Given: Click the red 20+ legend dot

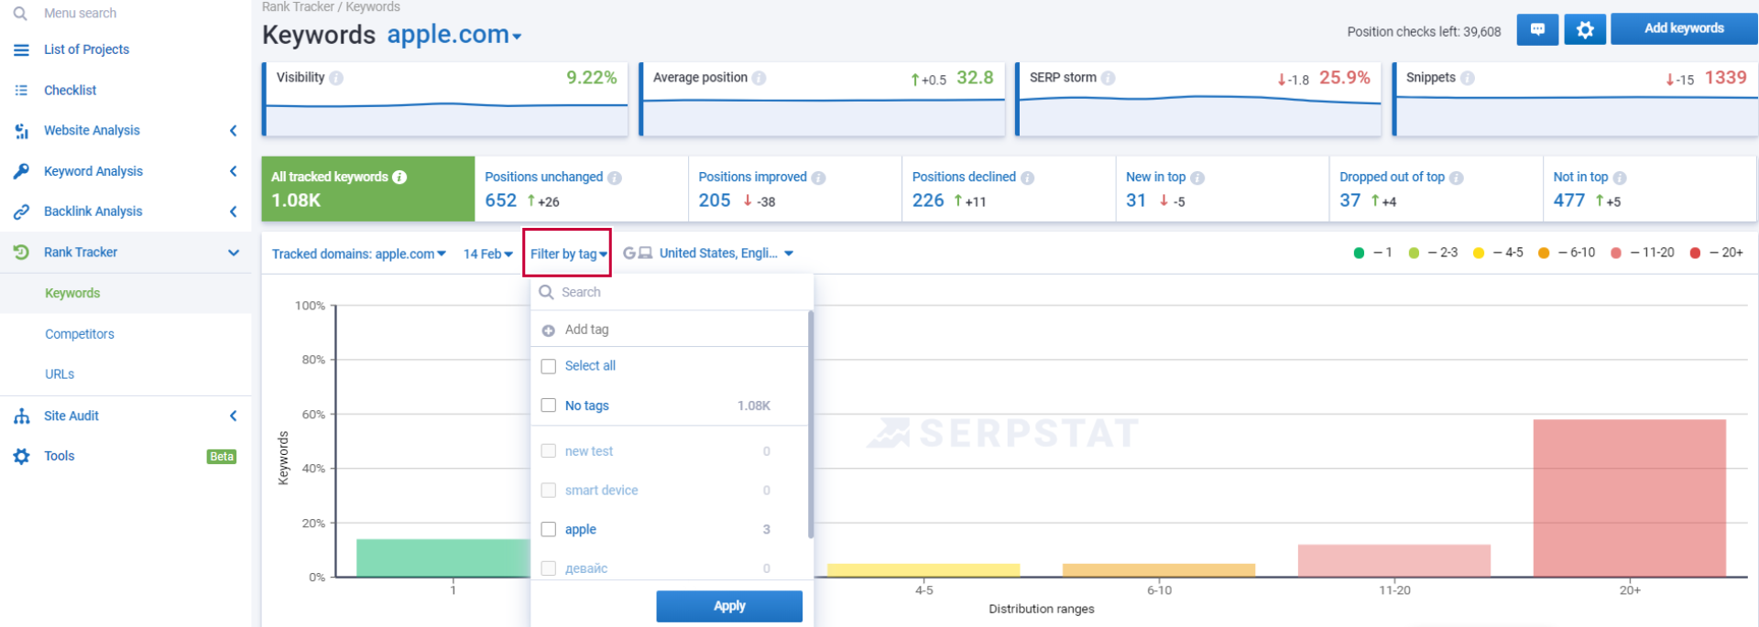Looking at the screenshot, I should 1695,253.
